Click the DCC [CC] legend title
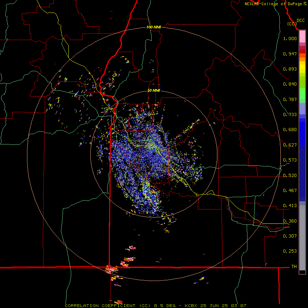The height and width of the screenshot is (308, 308). point(296,22)
